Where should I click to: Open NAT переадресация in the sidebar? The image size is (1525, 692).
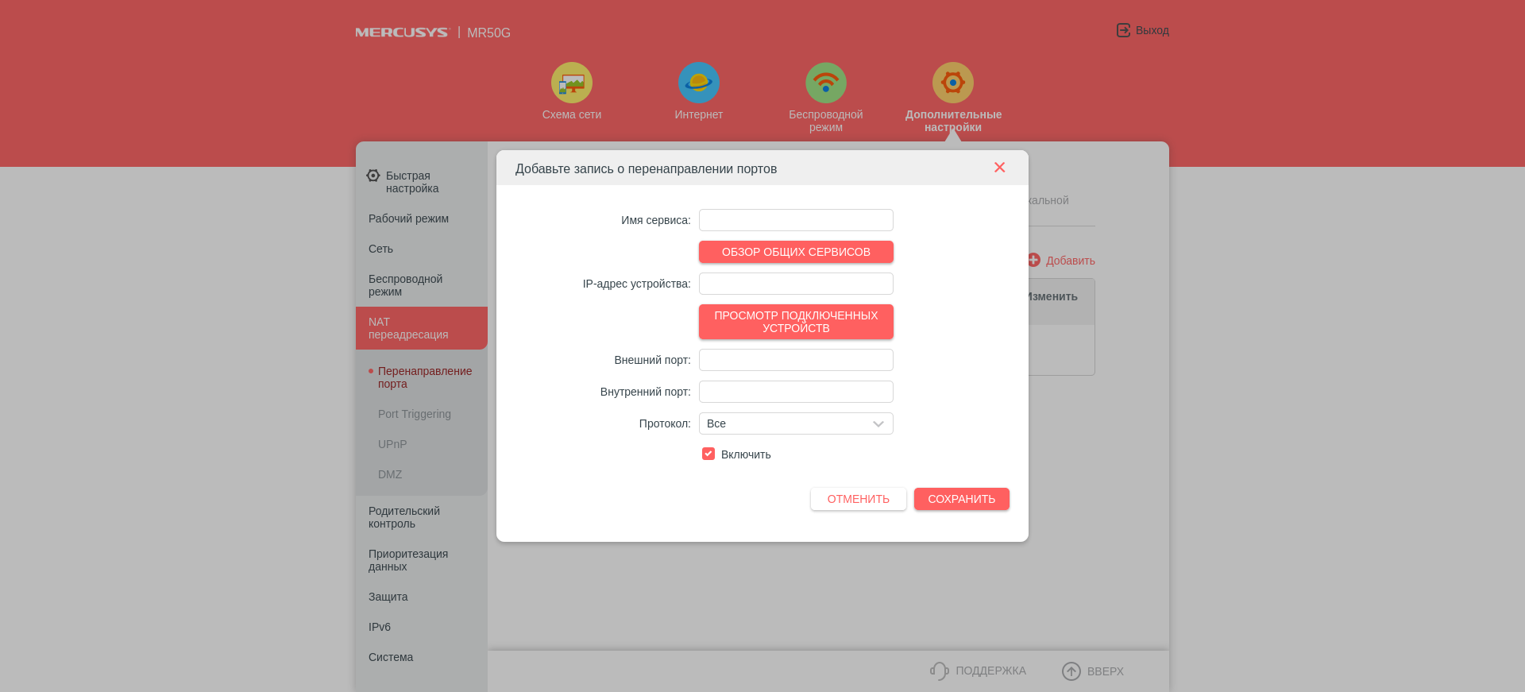click(x=421, y=328)
